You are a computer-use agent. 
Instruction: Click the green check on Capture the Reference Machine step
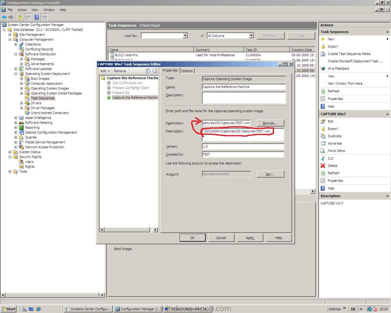coord(109,98)
